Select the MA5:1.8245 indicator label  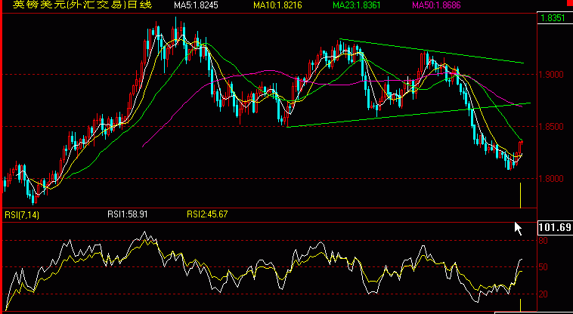point(196,5)
